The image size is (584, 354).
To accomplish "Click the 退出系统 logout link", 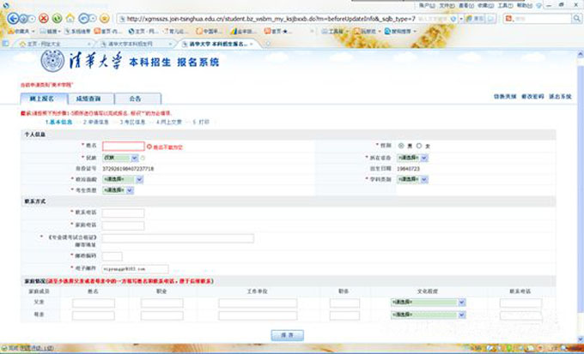I will tap(560, 97).
